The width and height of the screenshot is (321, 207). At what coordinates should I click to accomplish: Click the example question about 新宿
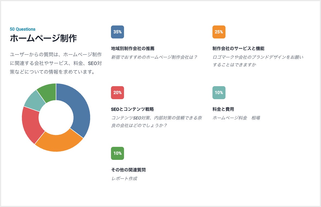154,57
